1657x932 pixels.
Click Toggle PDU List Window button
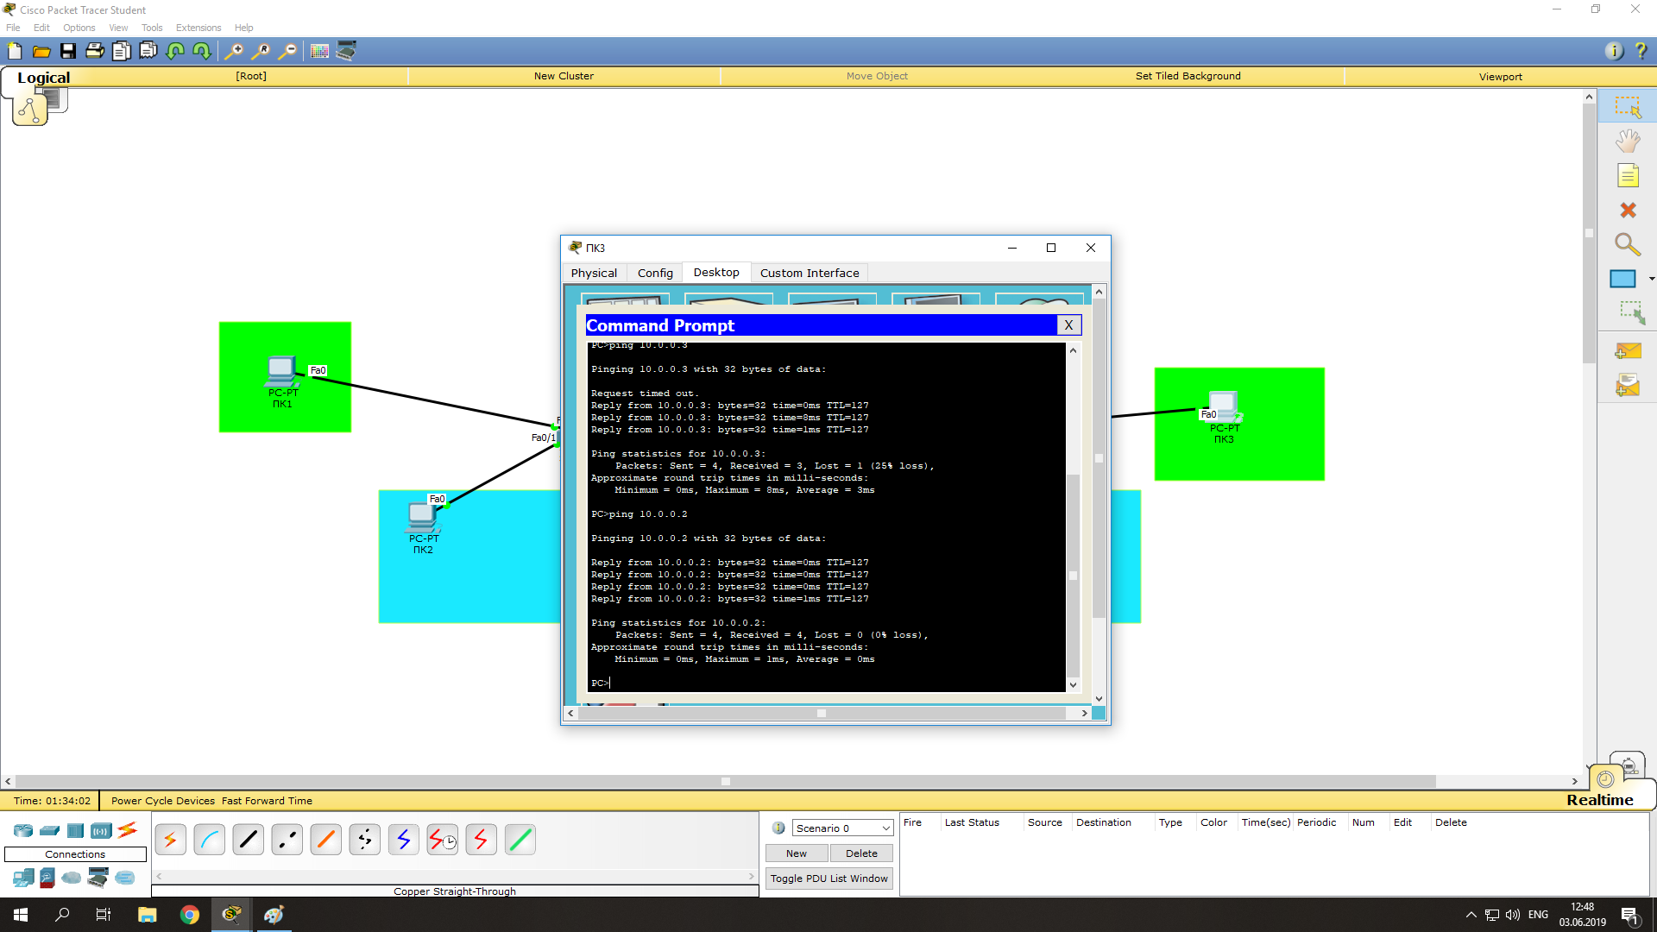pyautogui.click(x=829, y=878)
